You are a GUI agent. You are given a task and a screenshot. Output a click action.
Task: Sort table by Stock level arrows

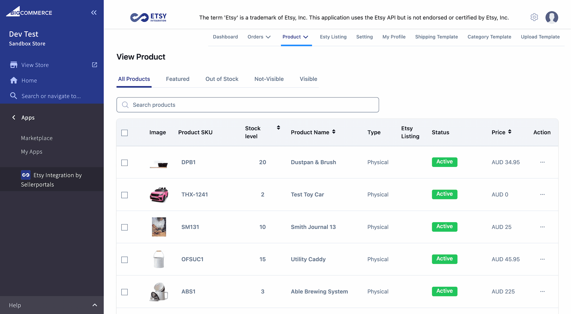coord(278,128)
